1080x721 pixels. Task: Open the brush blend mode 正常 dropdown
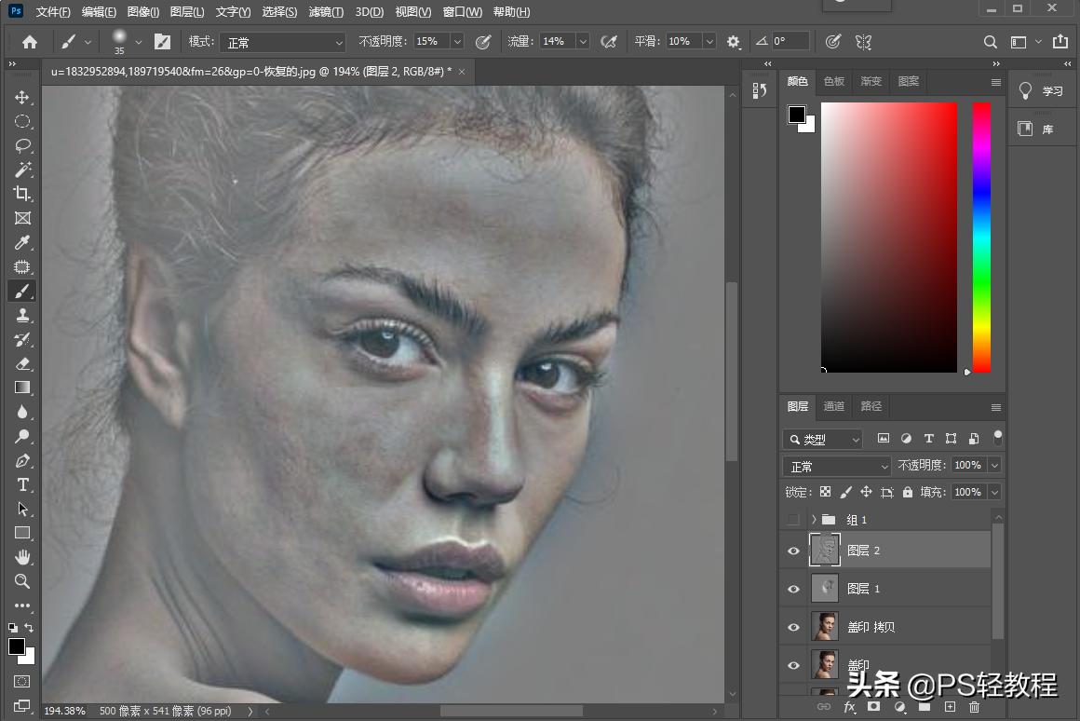tap(281, 42)
